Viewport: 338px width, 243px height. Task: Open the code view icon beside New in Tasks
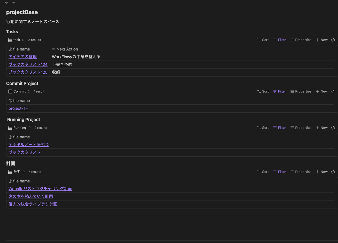pos(333,40)
